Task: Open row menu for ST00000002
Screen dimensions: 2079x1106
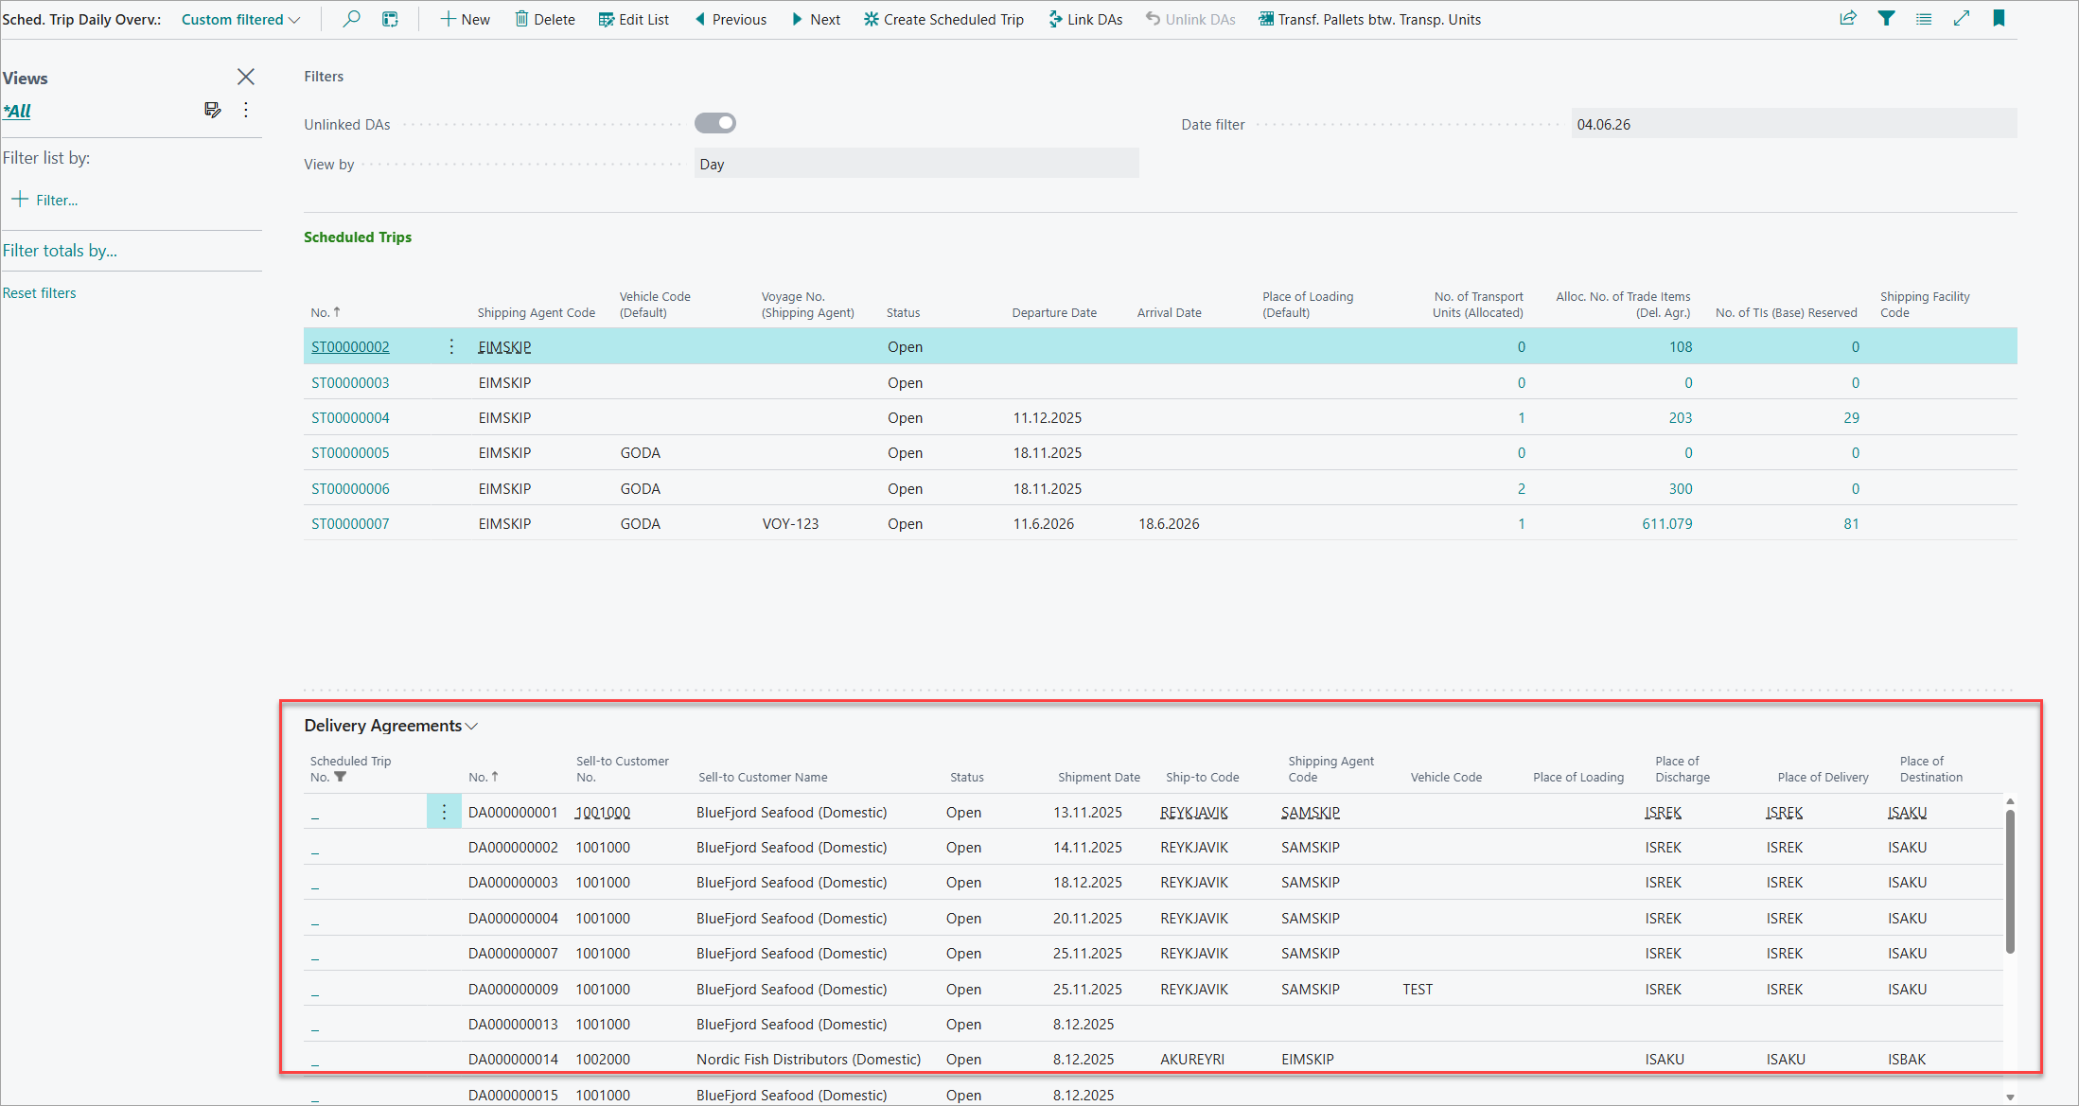Action: pos(451,347)
